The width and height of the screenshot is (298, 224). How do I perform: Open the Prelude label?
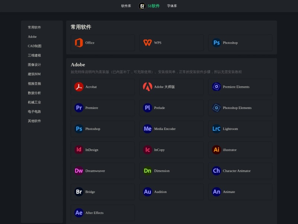[x=159, y=108]
